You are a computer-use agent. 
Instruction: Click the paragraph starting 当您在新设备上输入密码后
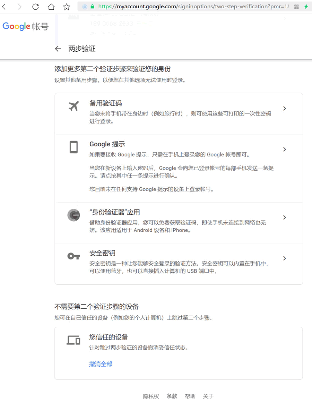pos(181,172)
